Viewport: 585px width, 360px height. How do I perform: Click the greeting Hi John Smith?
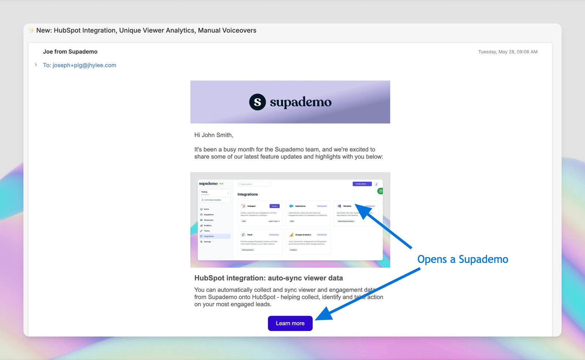[x=214, y=135]
